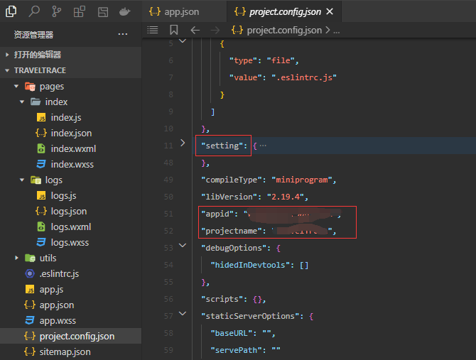Screen dimensions: 476x360
Task: Open the Search magnifier icon
Action: (34, 11)
